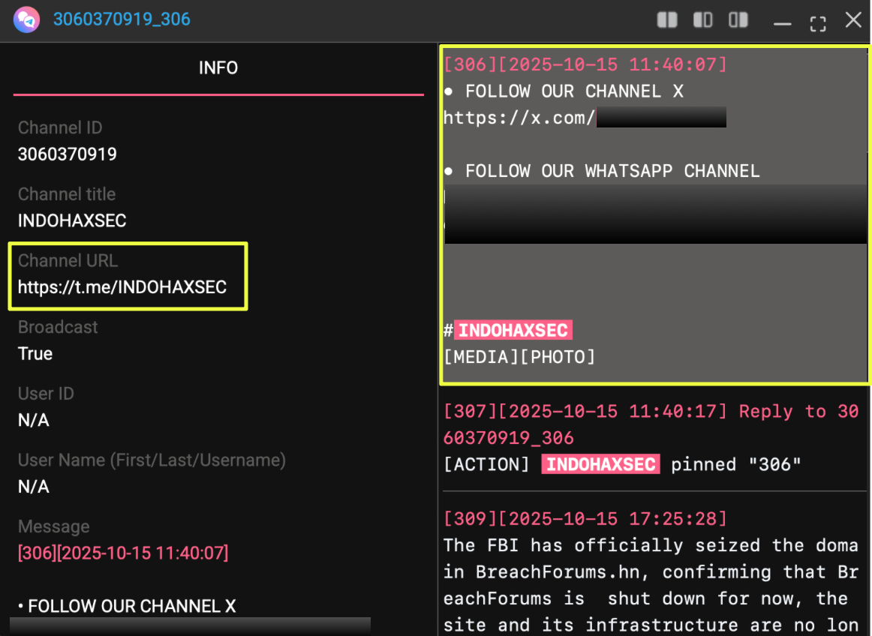Select the #INDOHAXSEC hashtag in message 306
872x636 pixels.
513,330
